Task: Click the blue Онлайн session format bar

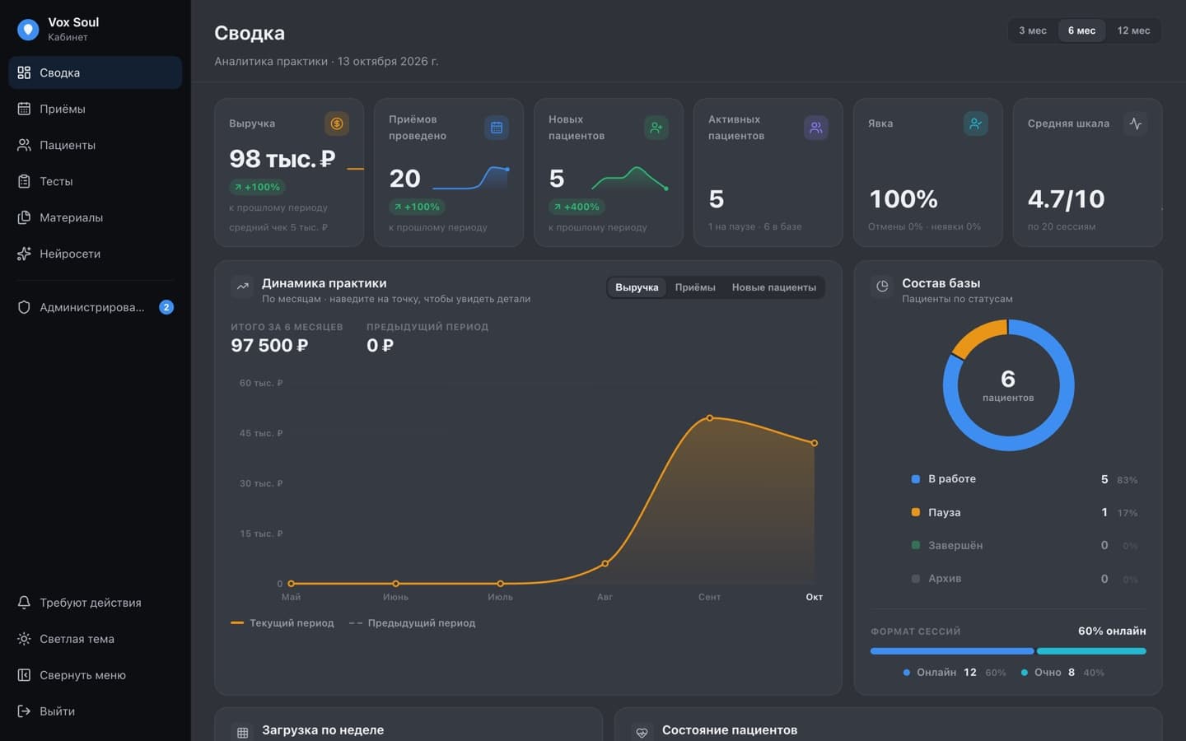Action: pos(952,651)
